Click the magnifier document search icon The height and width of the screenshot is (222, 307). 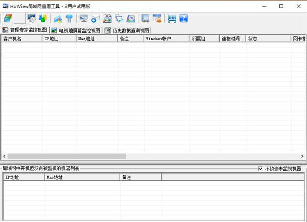click(x=107, y=19)
